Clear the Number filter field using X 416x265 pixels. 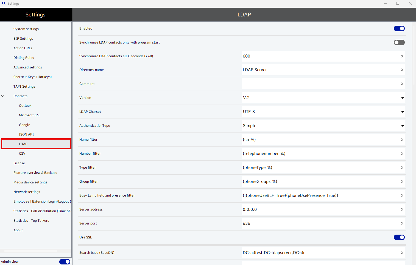(x=402, y=154)
